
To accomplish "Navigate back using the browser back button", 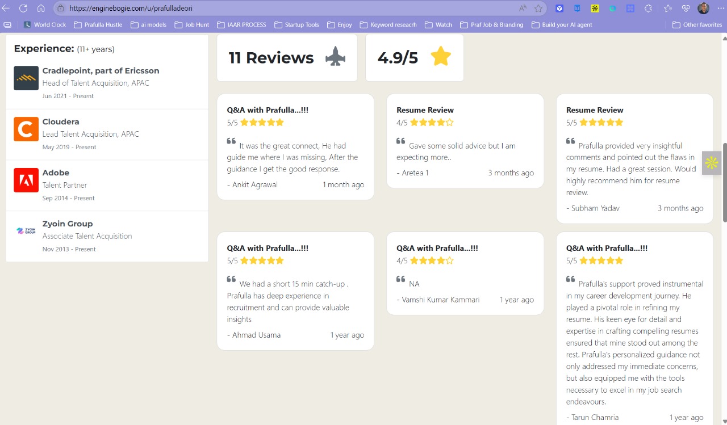I will pyautogui.click(x=7, y=8).
